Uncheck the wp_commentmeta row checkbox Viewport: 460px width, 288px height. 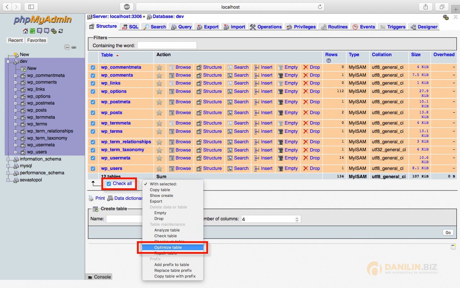click(93, 67)
